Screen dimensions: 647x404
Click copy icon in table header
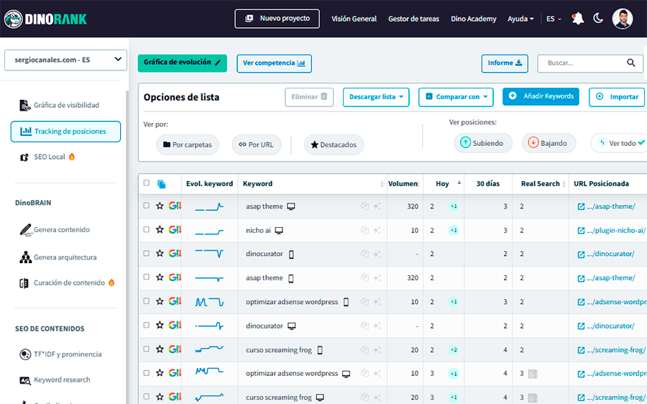click(161, 184)
